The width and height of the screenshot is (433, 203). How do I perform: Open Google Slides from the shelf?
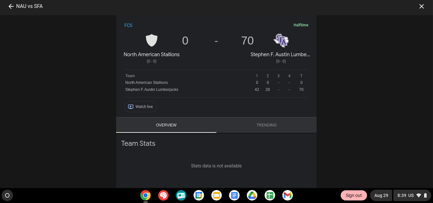coord(217,195)
